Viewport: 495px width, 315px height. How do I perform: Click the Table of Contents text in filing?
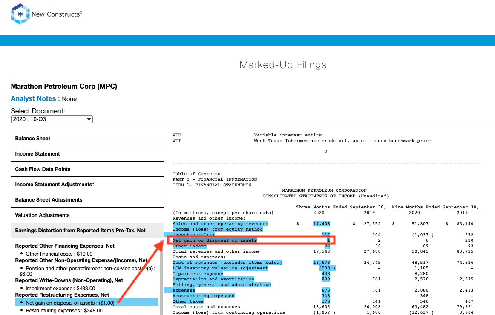pyautogui.click(x=196, y=174)
